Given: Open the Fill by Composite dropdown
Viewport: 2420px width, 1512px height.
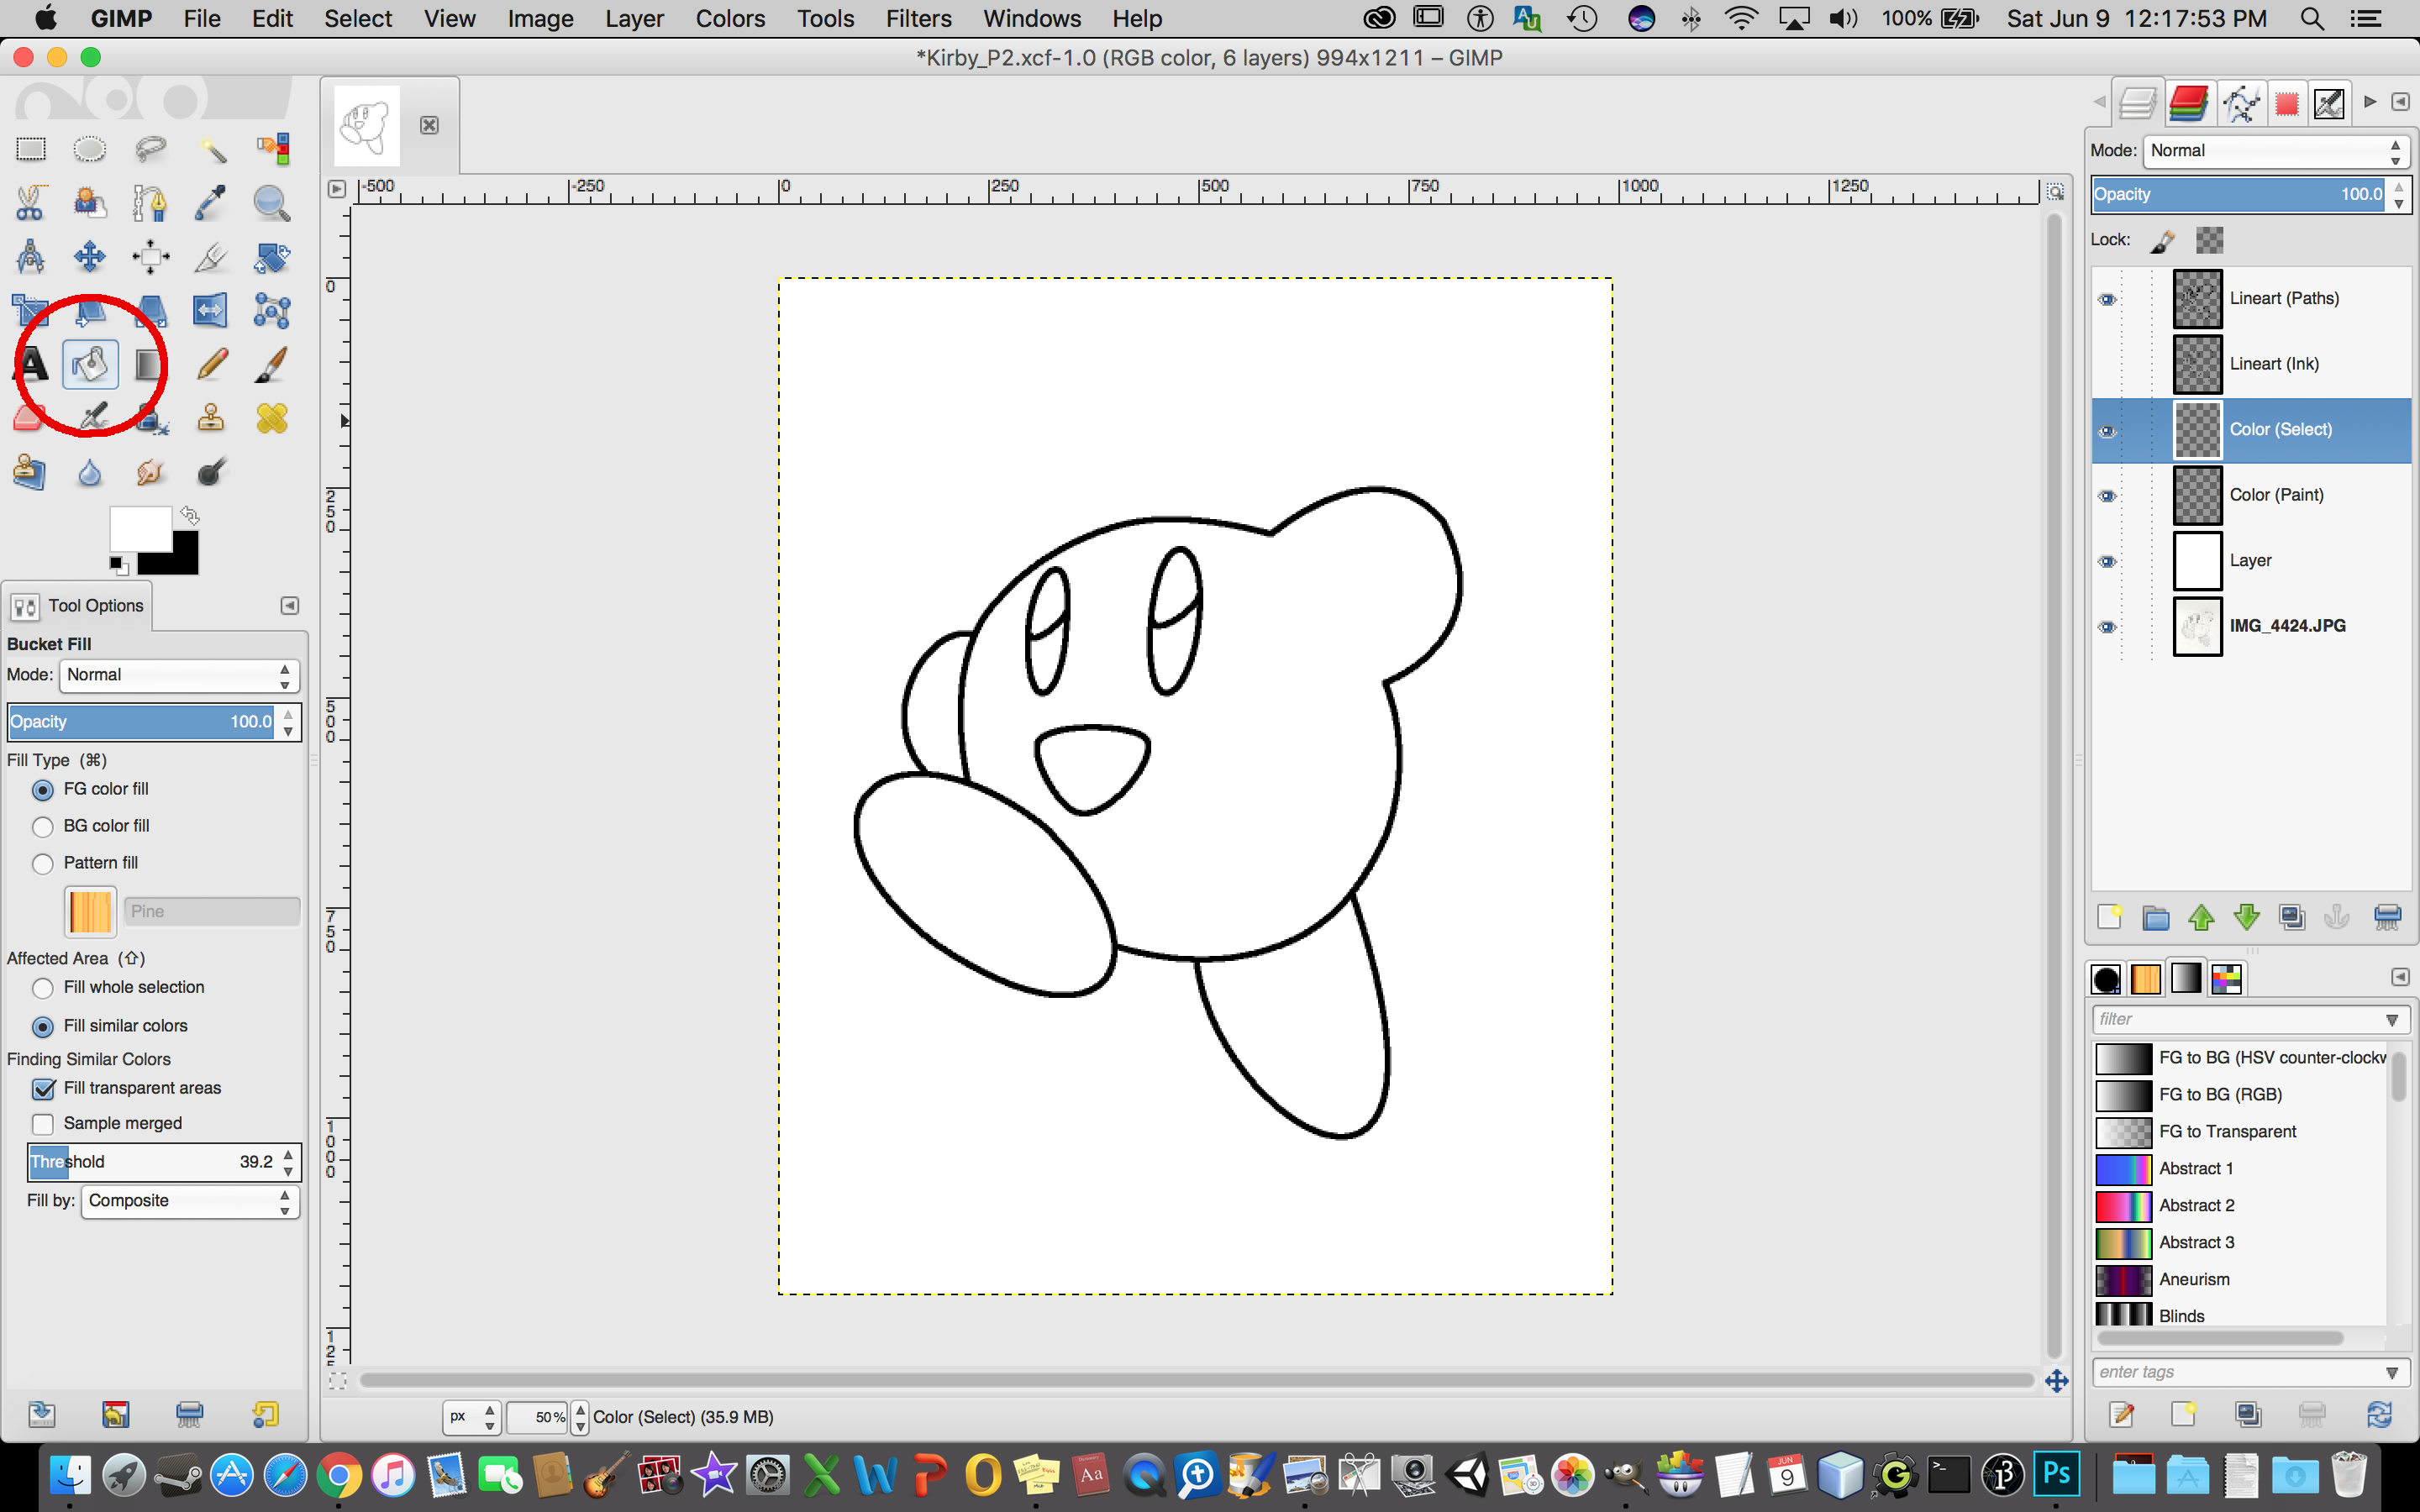Looking at the screenshot, I should tap(190, 1201).
